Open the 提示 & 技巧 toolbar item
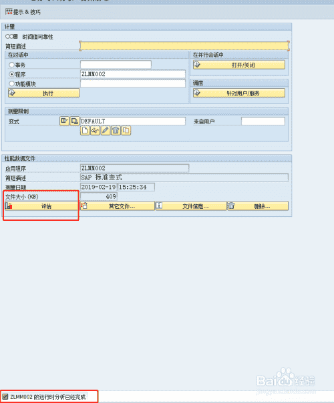Viewport: 334px width, 403px height. (x=23, y=12)
